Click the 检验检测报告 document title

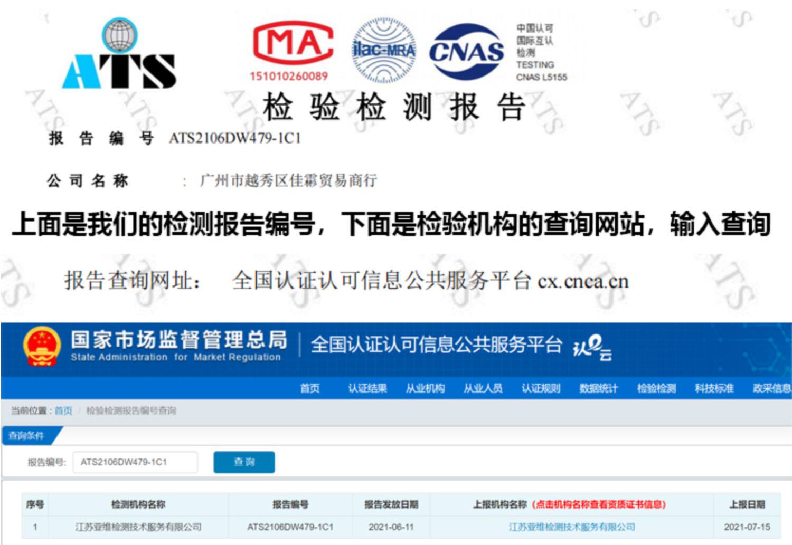pyautogui.click(x=394, y=108)
